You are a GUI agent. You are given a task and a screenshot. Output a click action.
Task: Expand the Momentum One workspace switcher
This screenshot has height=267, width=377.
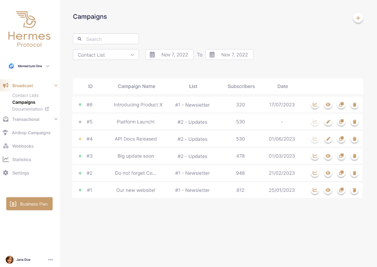point(30,66)
